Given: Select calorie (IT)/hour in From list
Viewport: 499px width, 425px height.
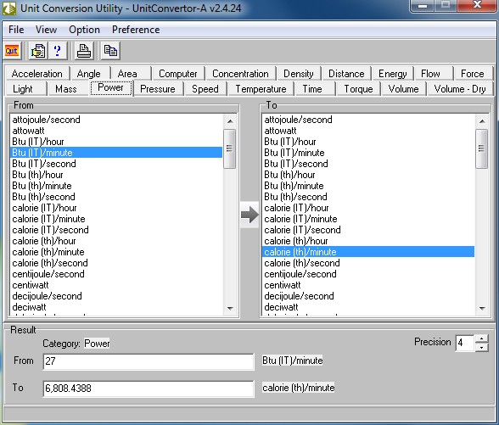Looking at the screenshot, I should click(116, 208).
